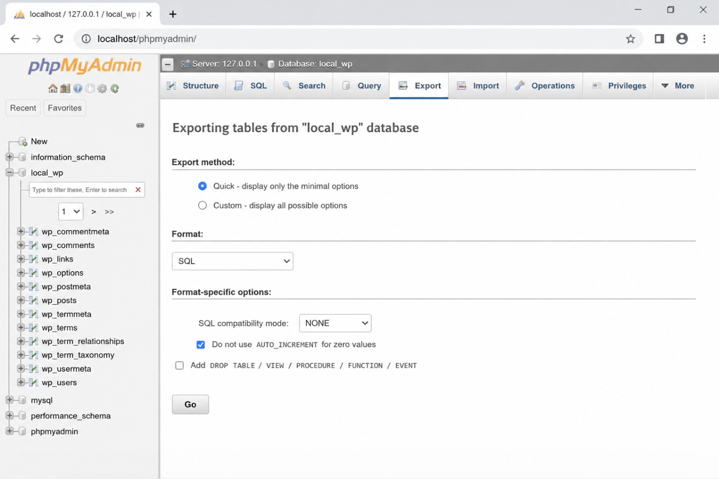Expand the performance_schema database node
Viewport: 719px width, 479px height.
coord(9,415)
